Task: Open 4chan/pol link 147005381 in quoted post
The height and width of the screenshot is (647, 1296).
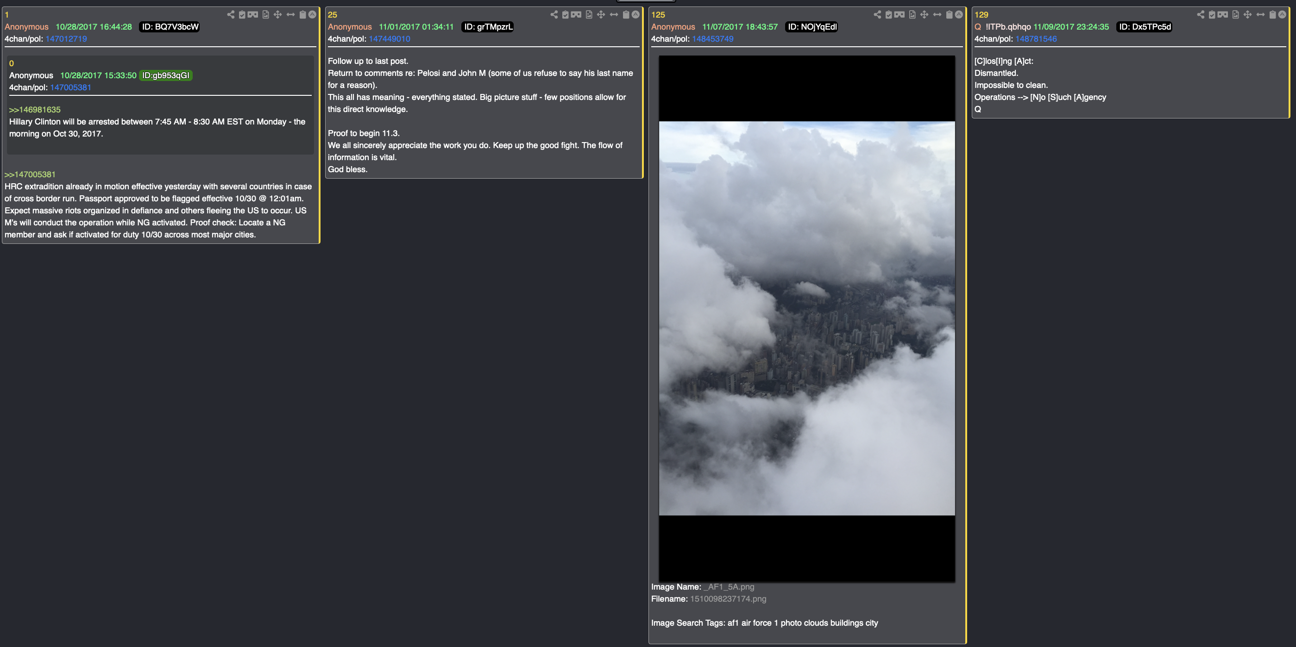Action: click(x=70, y=87)
